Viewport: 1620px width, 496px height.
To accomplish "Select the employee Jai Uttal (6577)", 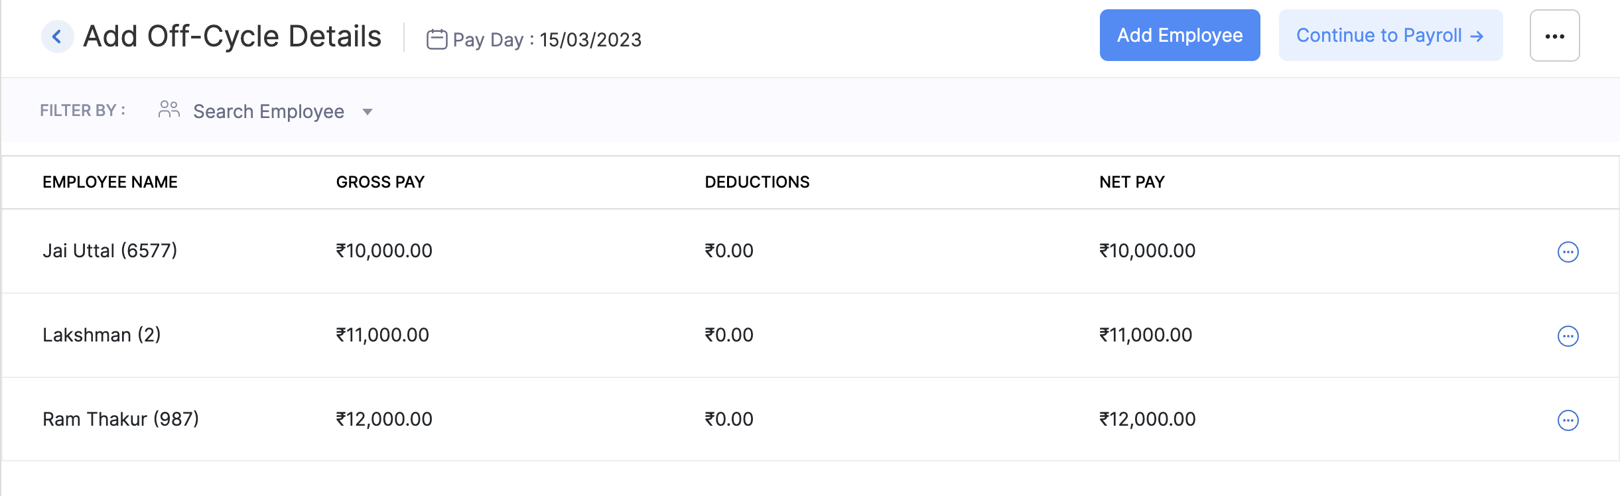I will click(111, 251).
